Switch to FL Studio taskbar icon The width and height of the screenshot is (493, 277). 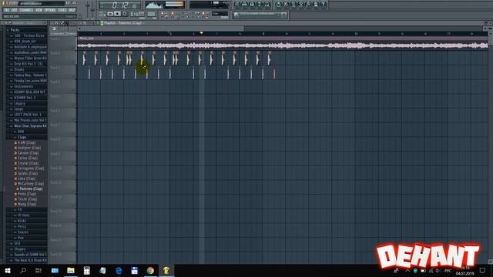[x=166, y=270]
